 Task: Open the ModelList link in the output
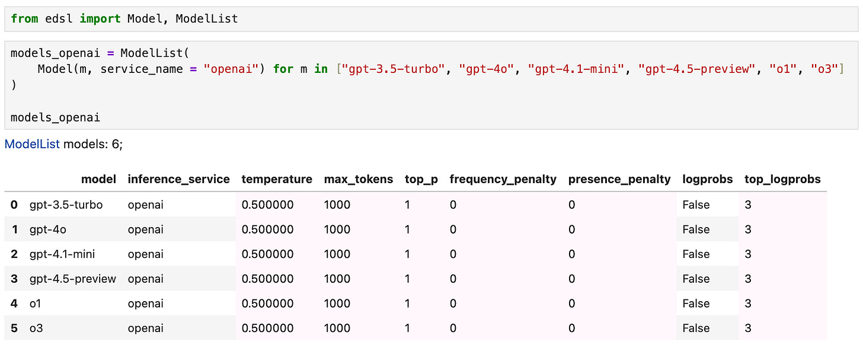32,144
